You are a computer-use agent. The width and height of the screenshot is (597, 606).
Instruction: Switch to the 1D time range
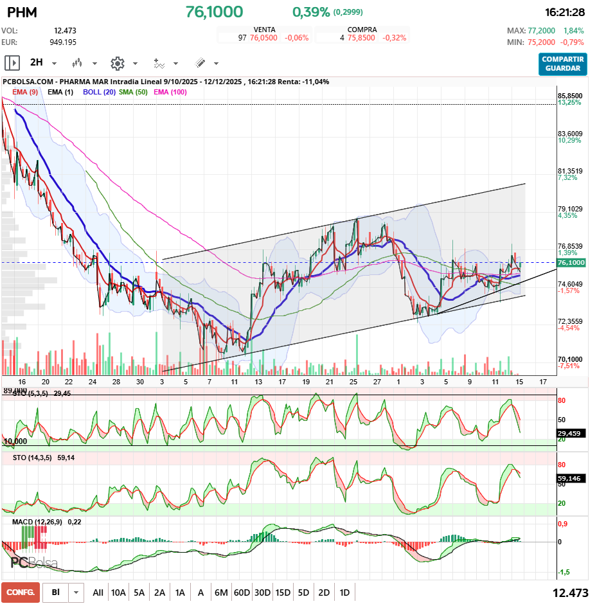(344, 592)
